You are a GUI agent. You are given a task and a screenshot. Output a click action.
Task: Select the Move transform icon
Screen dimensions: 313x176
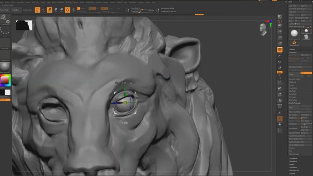tap(49, 10)
